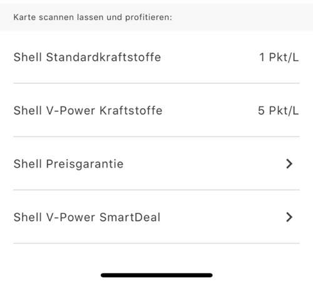
Task: Click the word 'Preisgarantie' in the list
Action: click(x=85, y=164)
